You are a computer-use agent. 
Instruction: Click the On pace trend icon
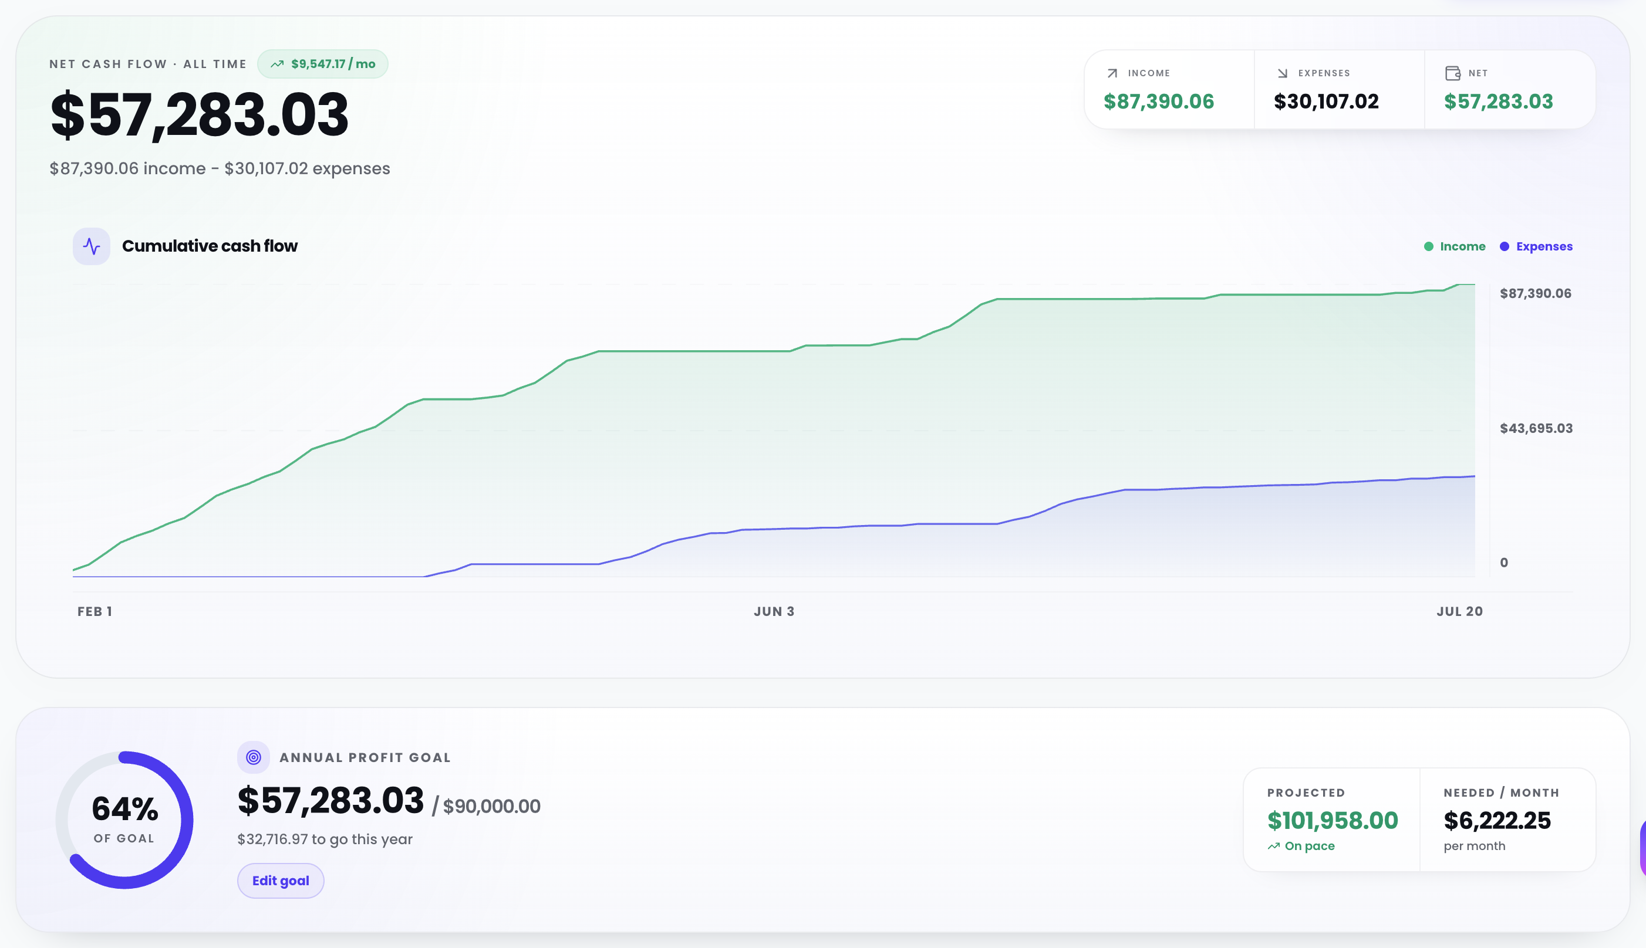(x=1273, y=846)
